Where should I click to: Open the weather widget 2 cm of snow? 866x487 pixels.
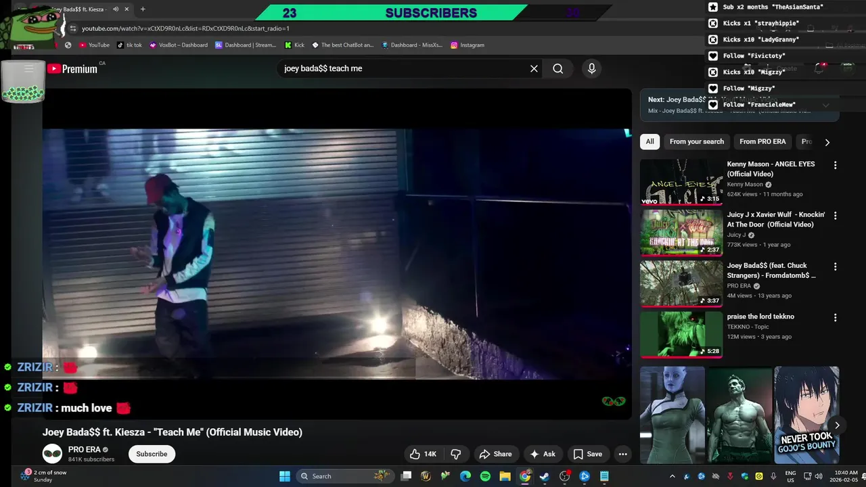44,476
